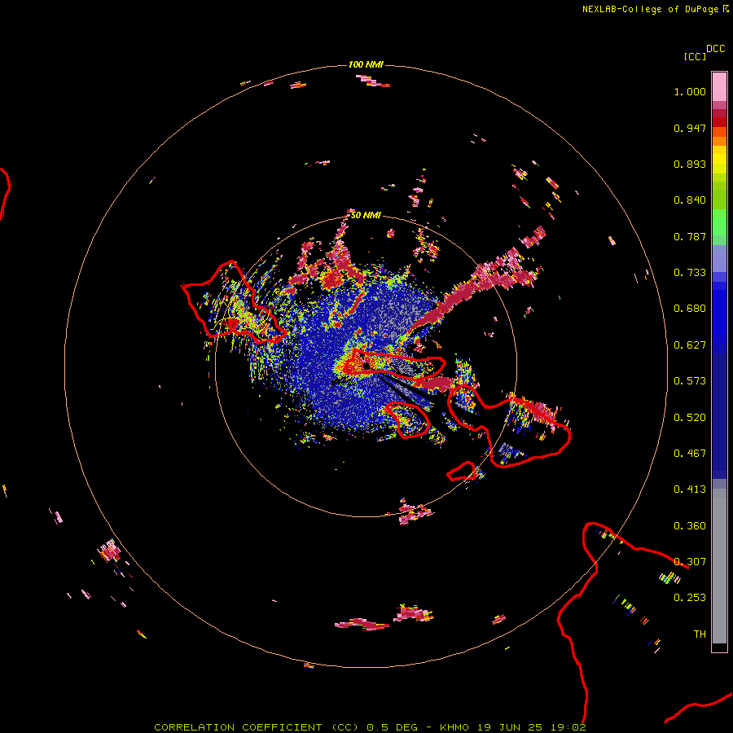Click the 0.627 scale value
Screen dimensions: 733x733
click(690, 345)
